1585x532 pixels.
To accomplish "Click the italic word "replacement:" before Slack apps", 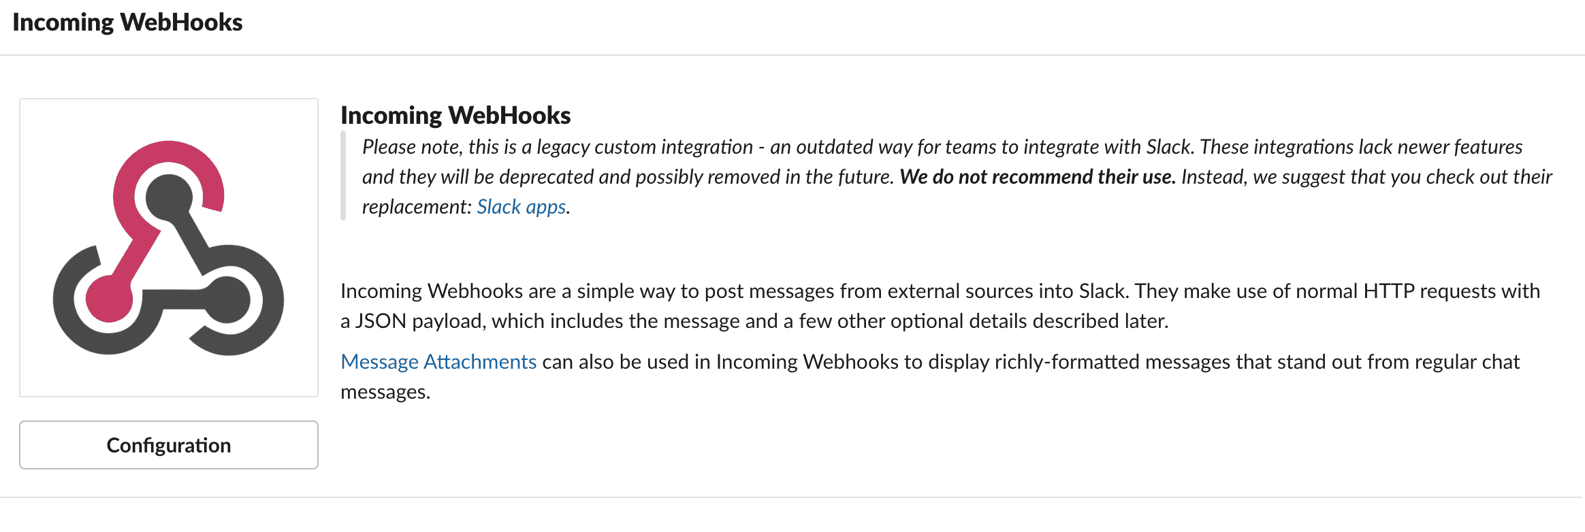I will (x=417, y=207).
